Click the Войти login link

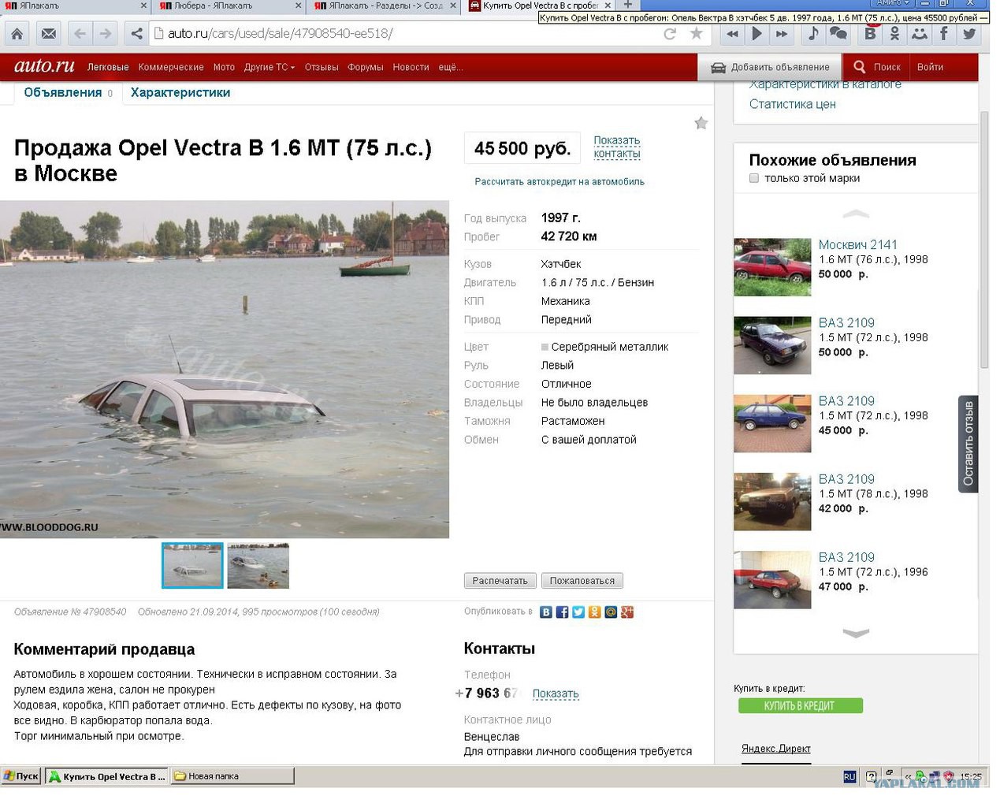pos(930,67)
